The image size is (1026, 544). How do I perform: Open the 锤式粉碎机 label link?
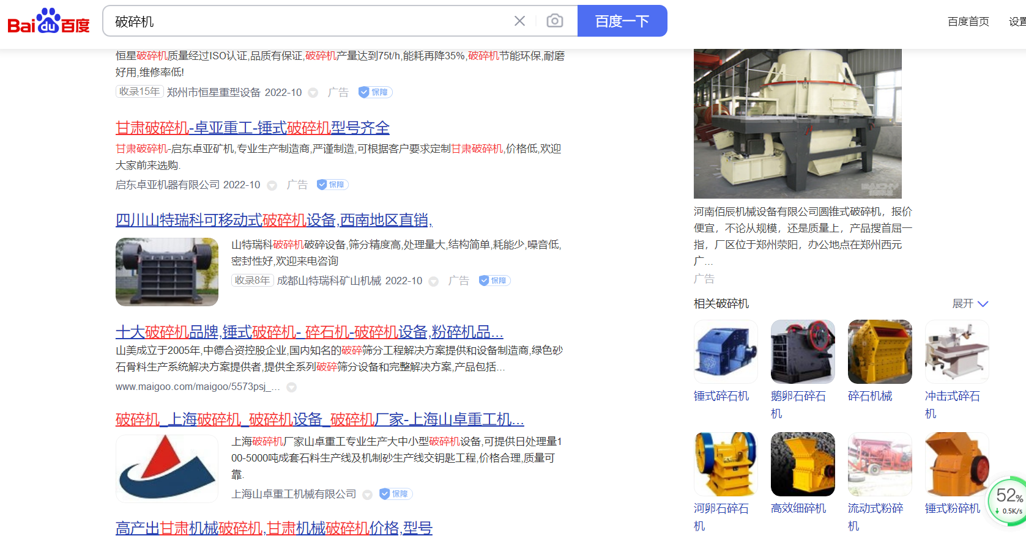(x=953, y=509)
